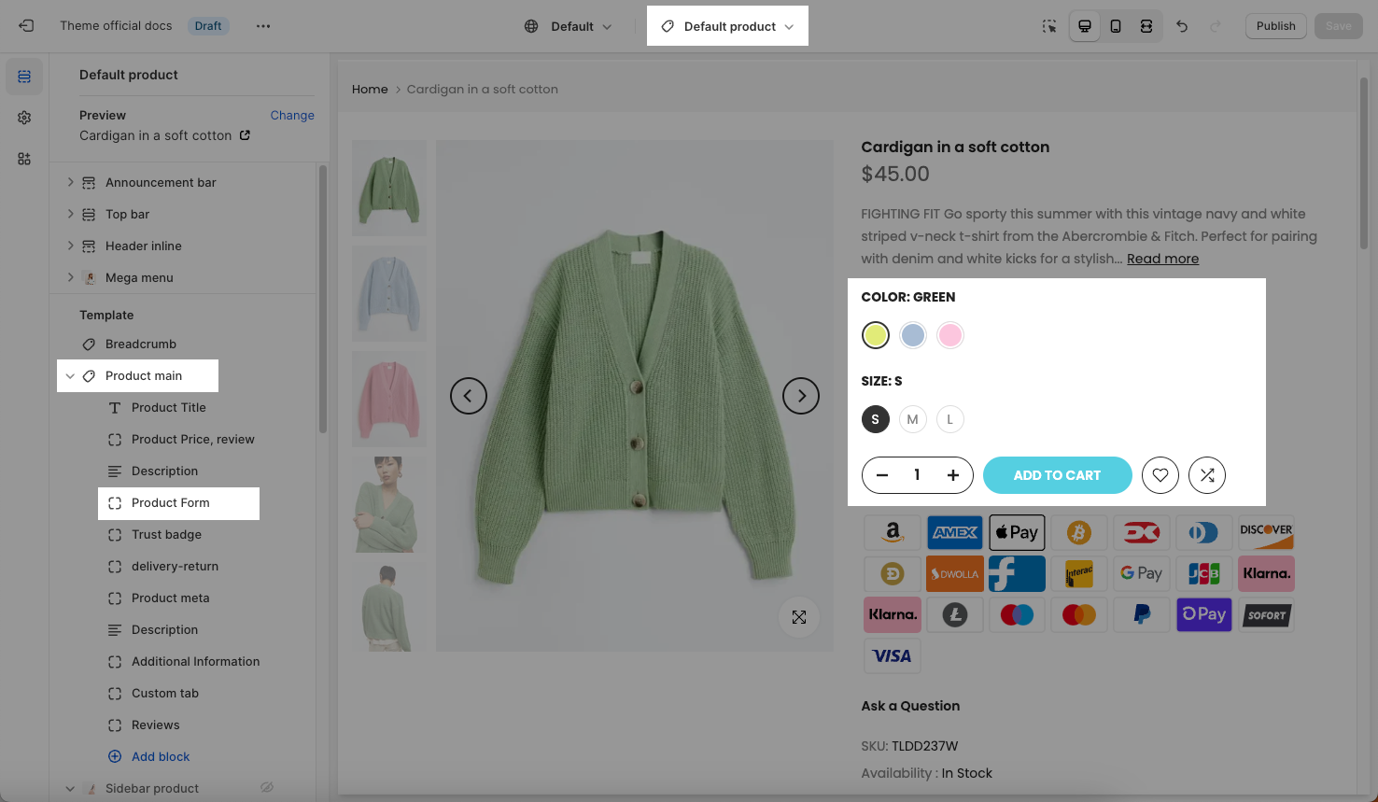Expand the Top bar section
The height and width of the screenshot is (802, 1378).
tap(70, 214)
